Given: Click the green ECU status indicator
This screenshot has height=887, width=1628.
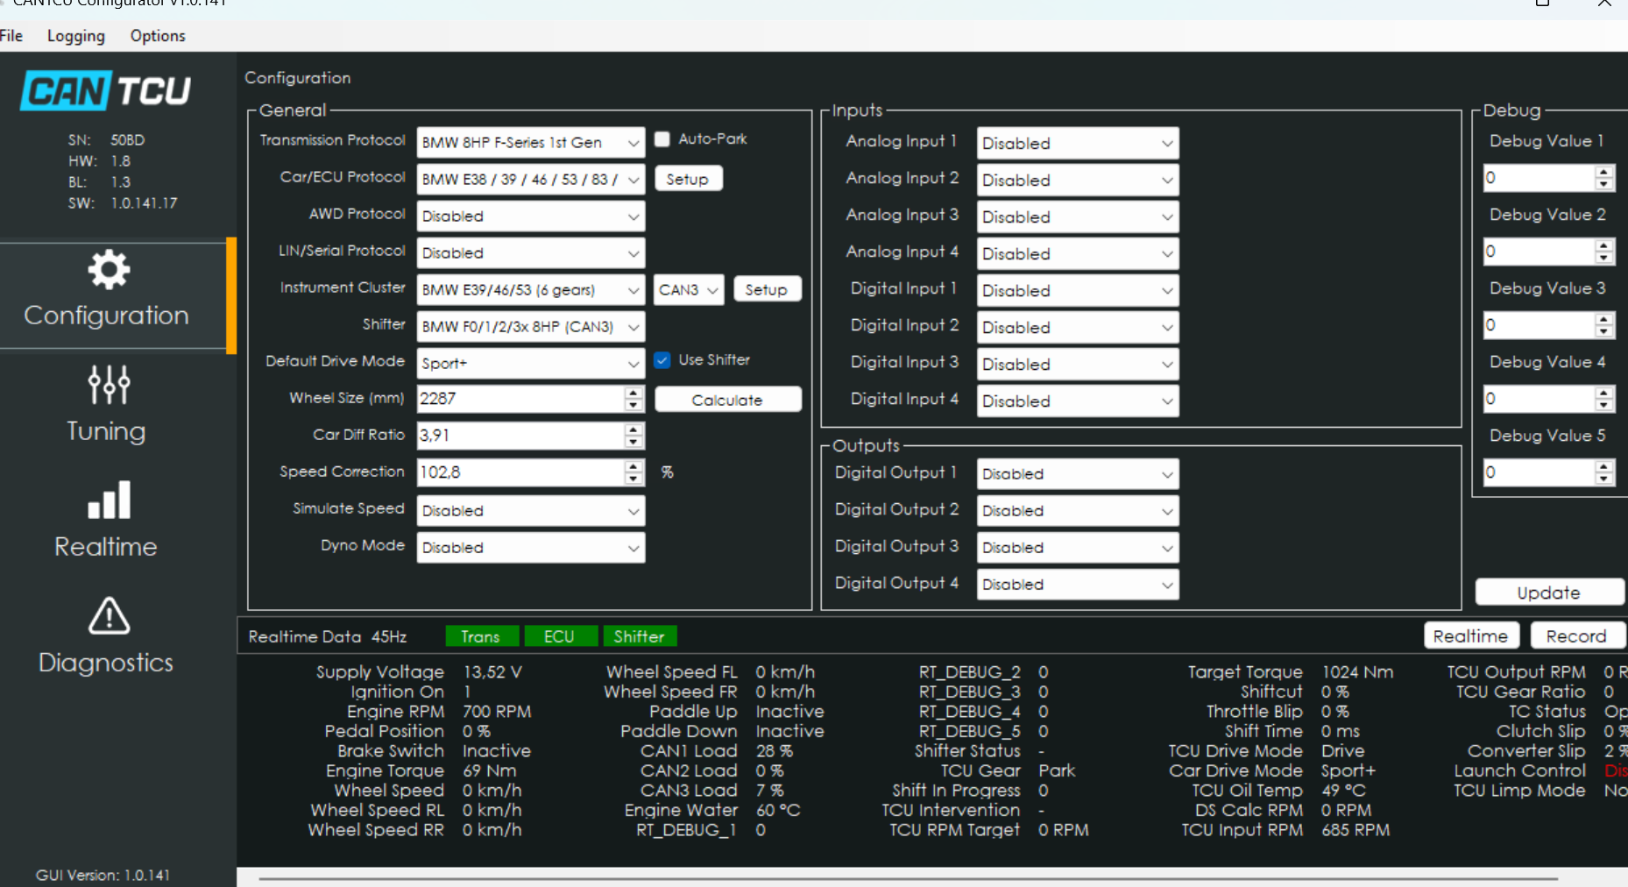Looking at the screenshot, I should click(x=559, y=636).
